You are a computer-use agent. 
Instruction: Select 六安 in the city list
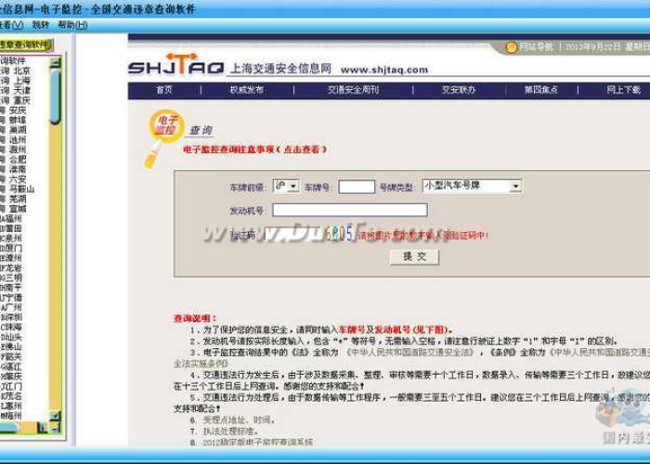18,179
